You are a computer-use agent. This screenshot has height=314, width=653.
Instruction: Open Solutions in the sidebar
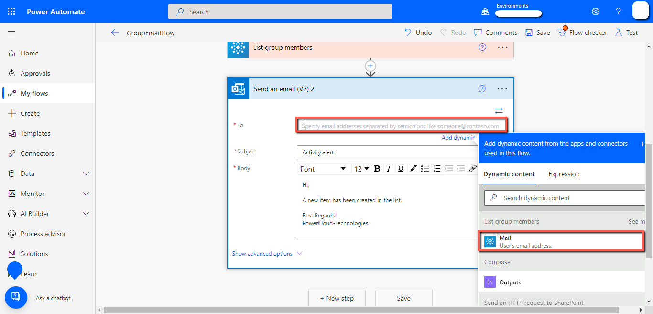(x=48, y=254)
